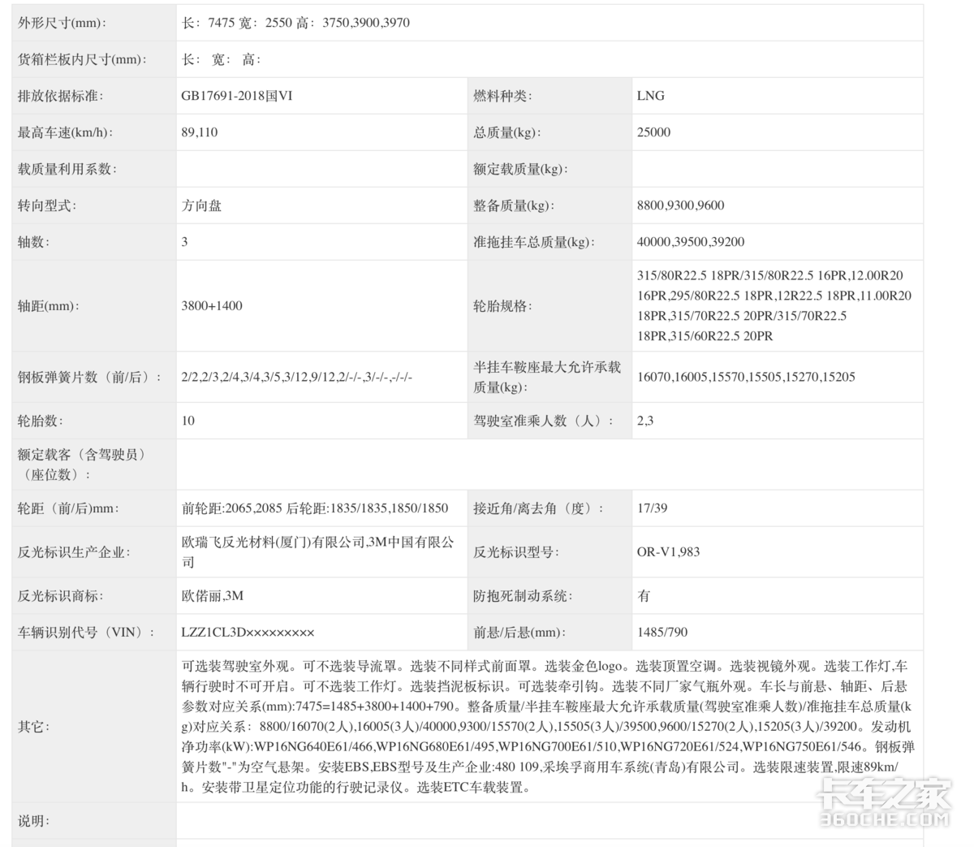Select the 接近角/离去角 value 17/39
974x847 pixels.
coord(649,508)
